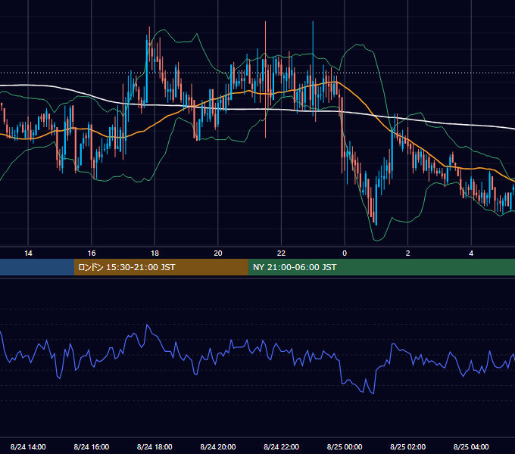Viewport: 515px width, 454px height.
Task: Click the hour label 0 on the axis
Action: (345, 253)
